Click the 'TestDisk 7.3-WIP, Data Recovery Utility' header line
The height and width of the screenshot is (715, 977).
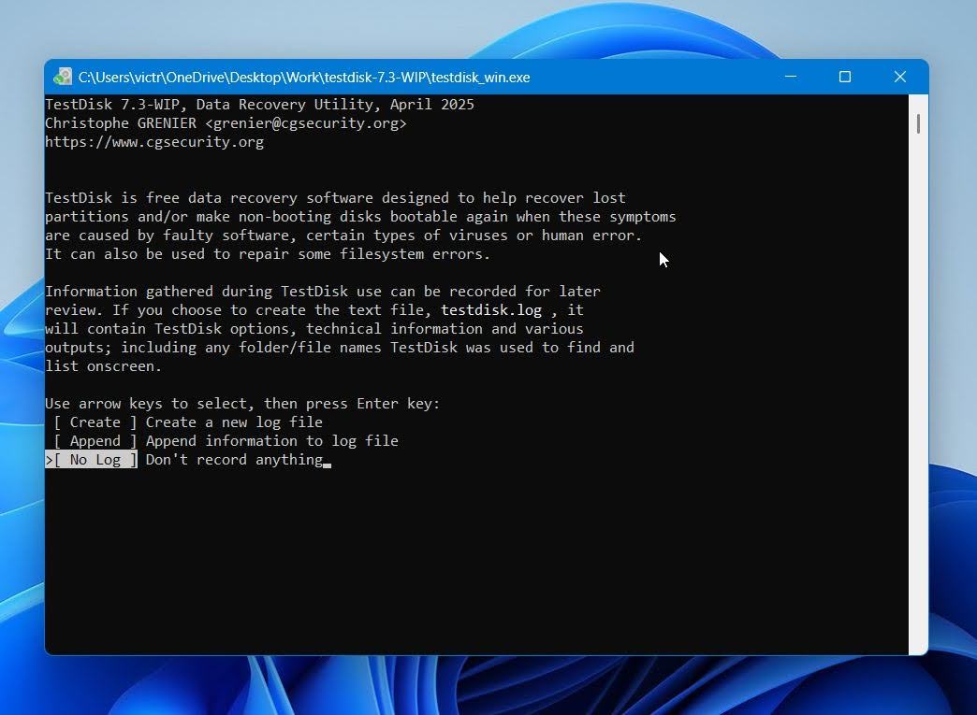(x=259, y=105)
